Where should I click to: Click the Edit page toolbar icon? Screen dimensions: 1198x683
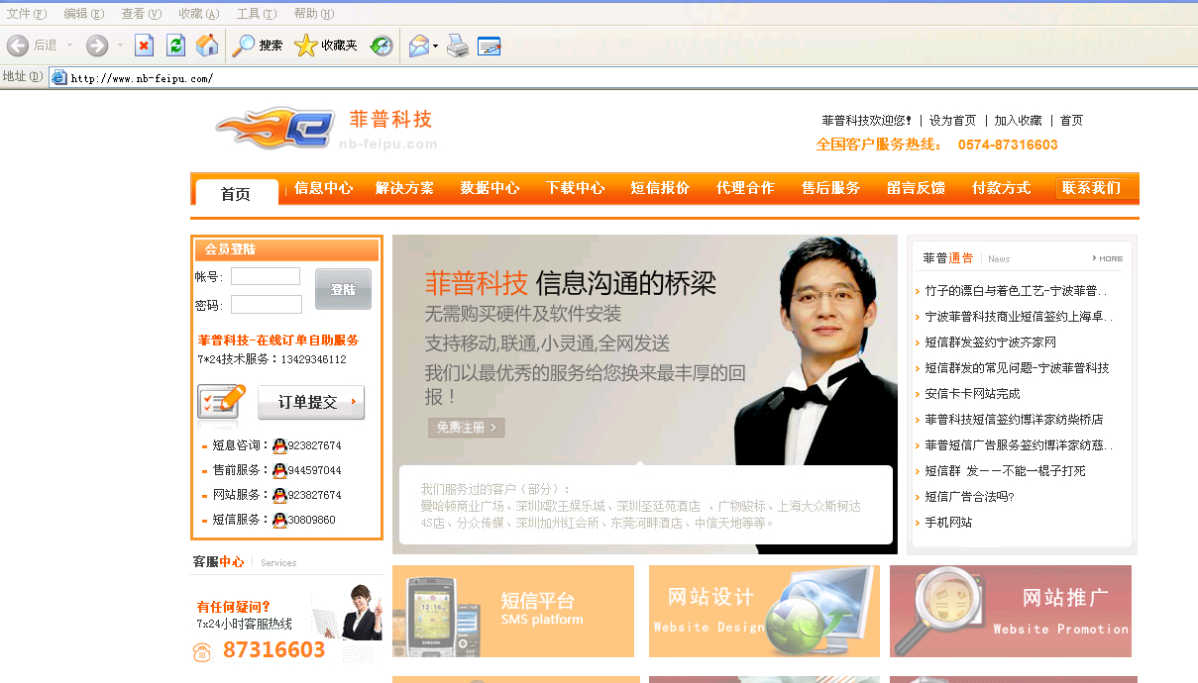(490, 46)
